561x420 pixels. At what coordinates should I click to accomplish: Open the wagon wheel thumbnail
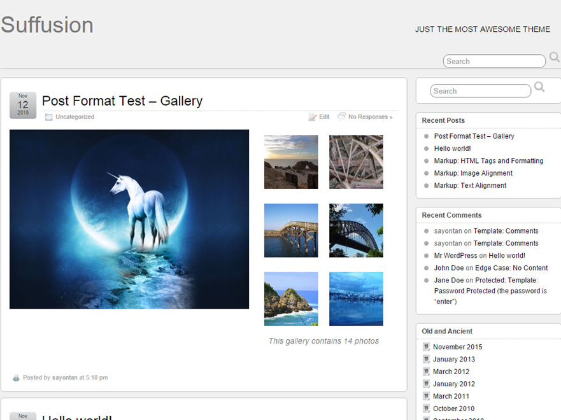click(356, 162)
